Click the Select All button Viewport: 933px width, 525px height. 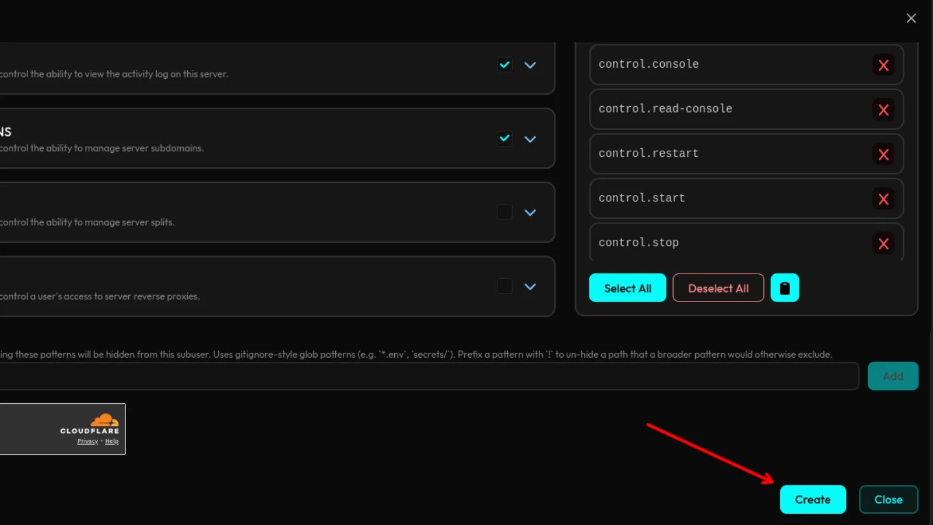coord(627,288)
